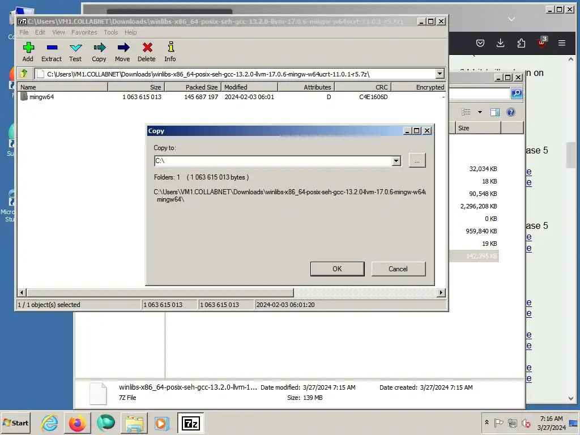Click the Add toolbar icon in 7-Zip
The width and height of the screenshot is (580, 435).
(28, 52)
